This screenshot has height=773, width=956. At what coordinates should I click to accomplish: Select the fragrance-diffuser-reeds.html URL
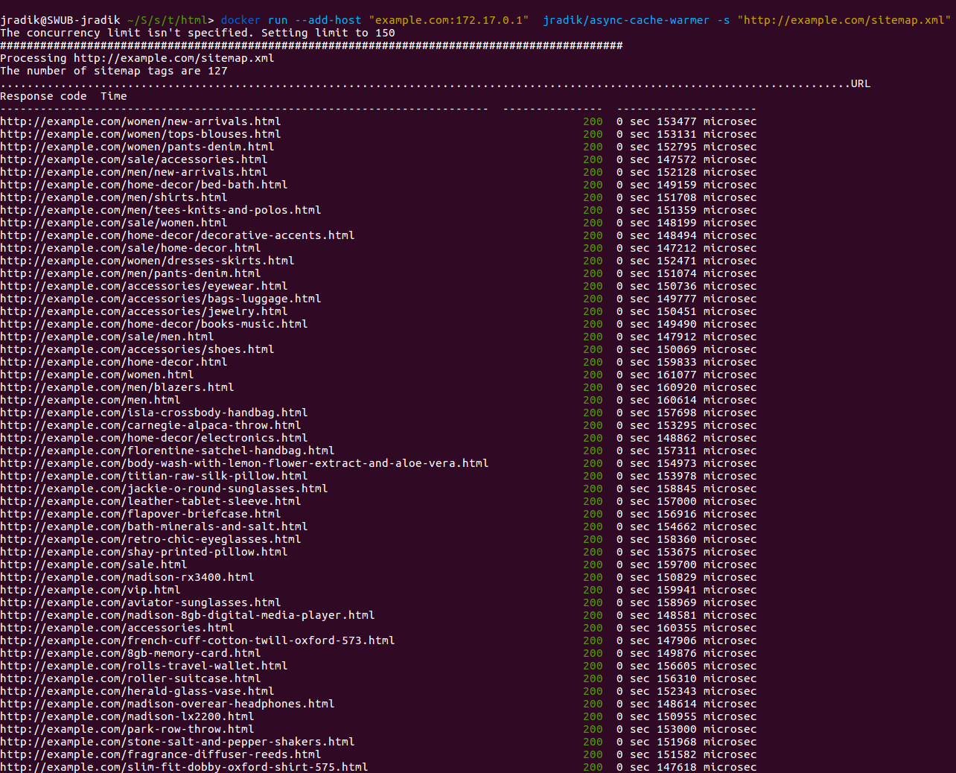[x=161, y=754]
